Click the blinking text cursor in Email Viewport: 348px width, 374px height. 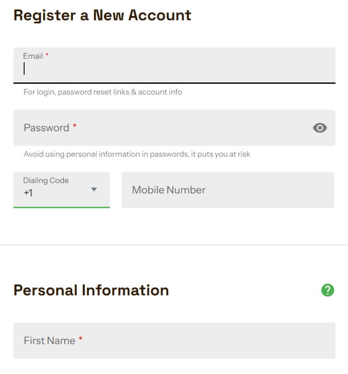tap(24, 69)
